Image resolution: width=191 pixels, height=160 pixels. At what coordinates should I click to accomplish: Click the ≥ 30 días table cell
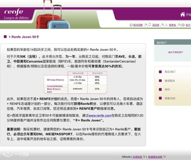pyautogui.click(x=78, y=77)
